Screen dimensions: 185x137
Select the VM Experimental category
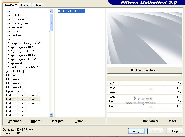[16, 19]
